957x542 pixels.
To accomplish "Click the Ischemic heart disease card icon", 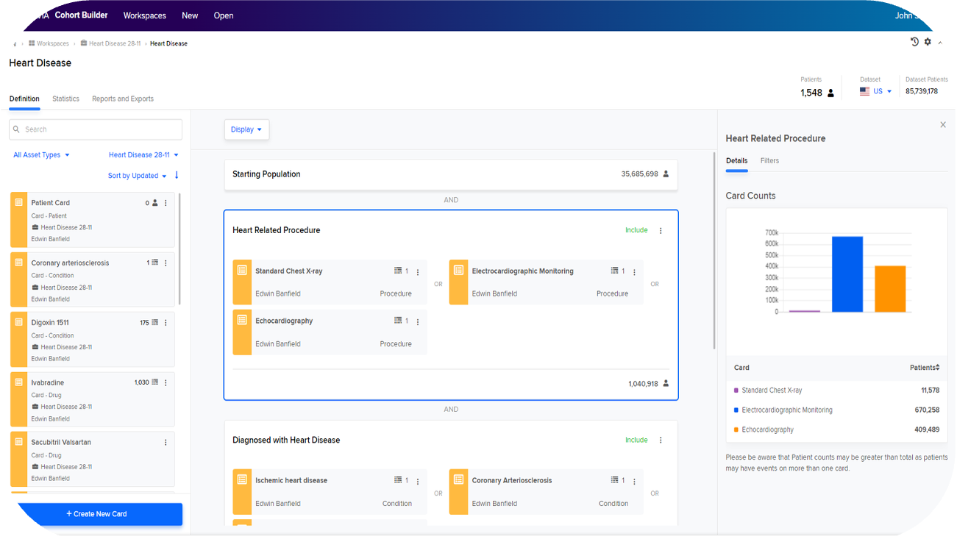I will [x=242, y=480].
